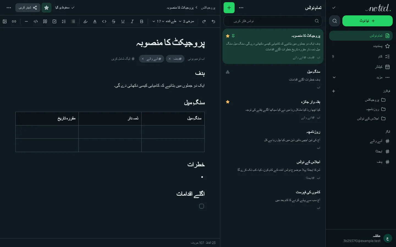Toggle favorite star for this note
The height and width of the screenshot is (247, 396).
point(46,8)
